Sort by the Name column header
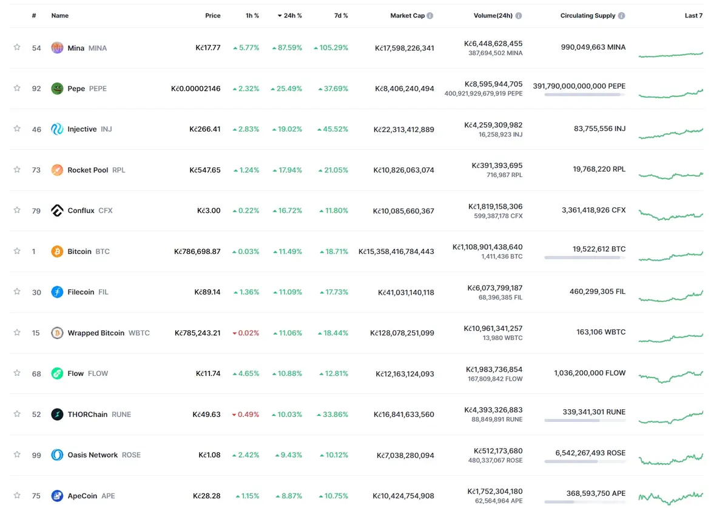 [60, 16]
